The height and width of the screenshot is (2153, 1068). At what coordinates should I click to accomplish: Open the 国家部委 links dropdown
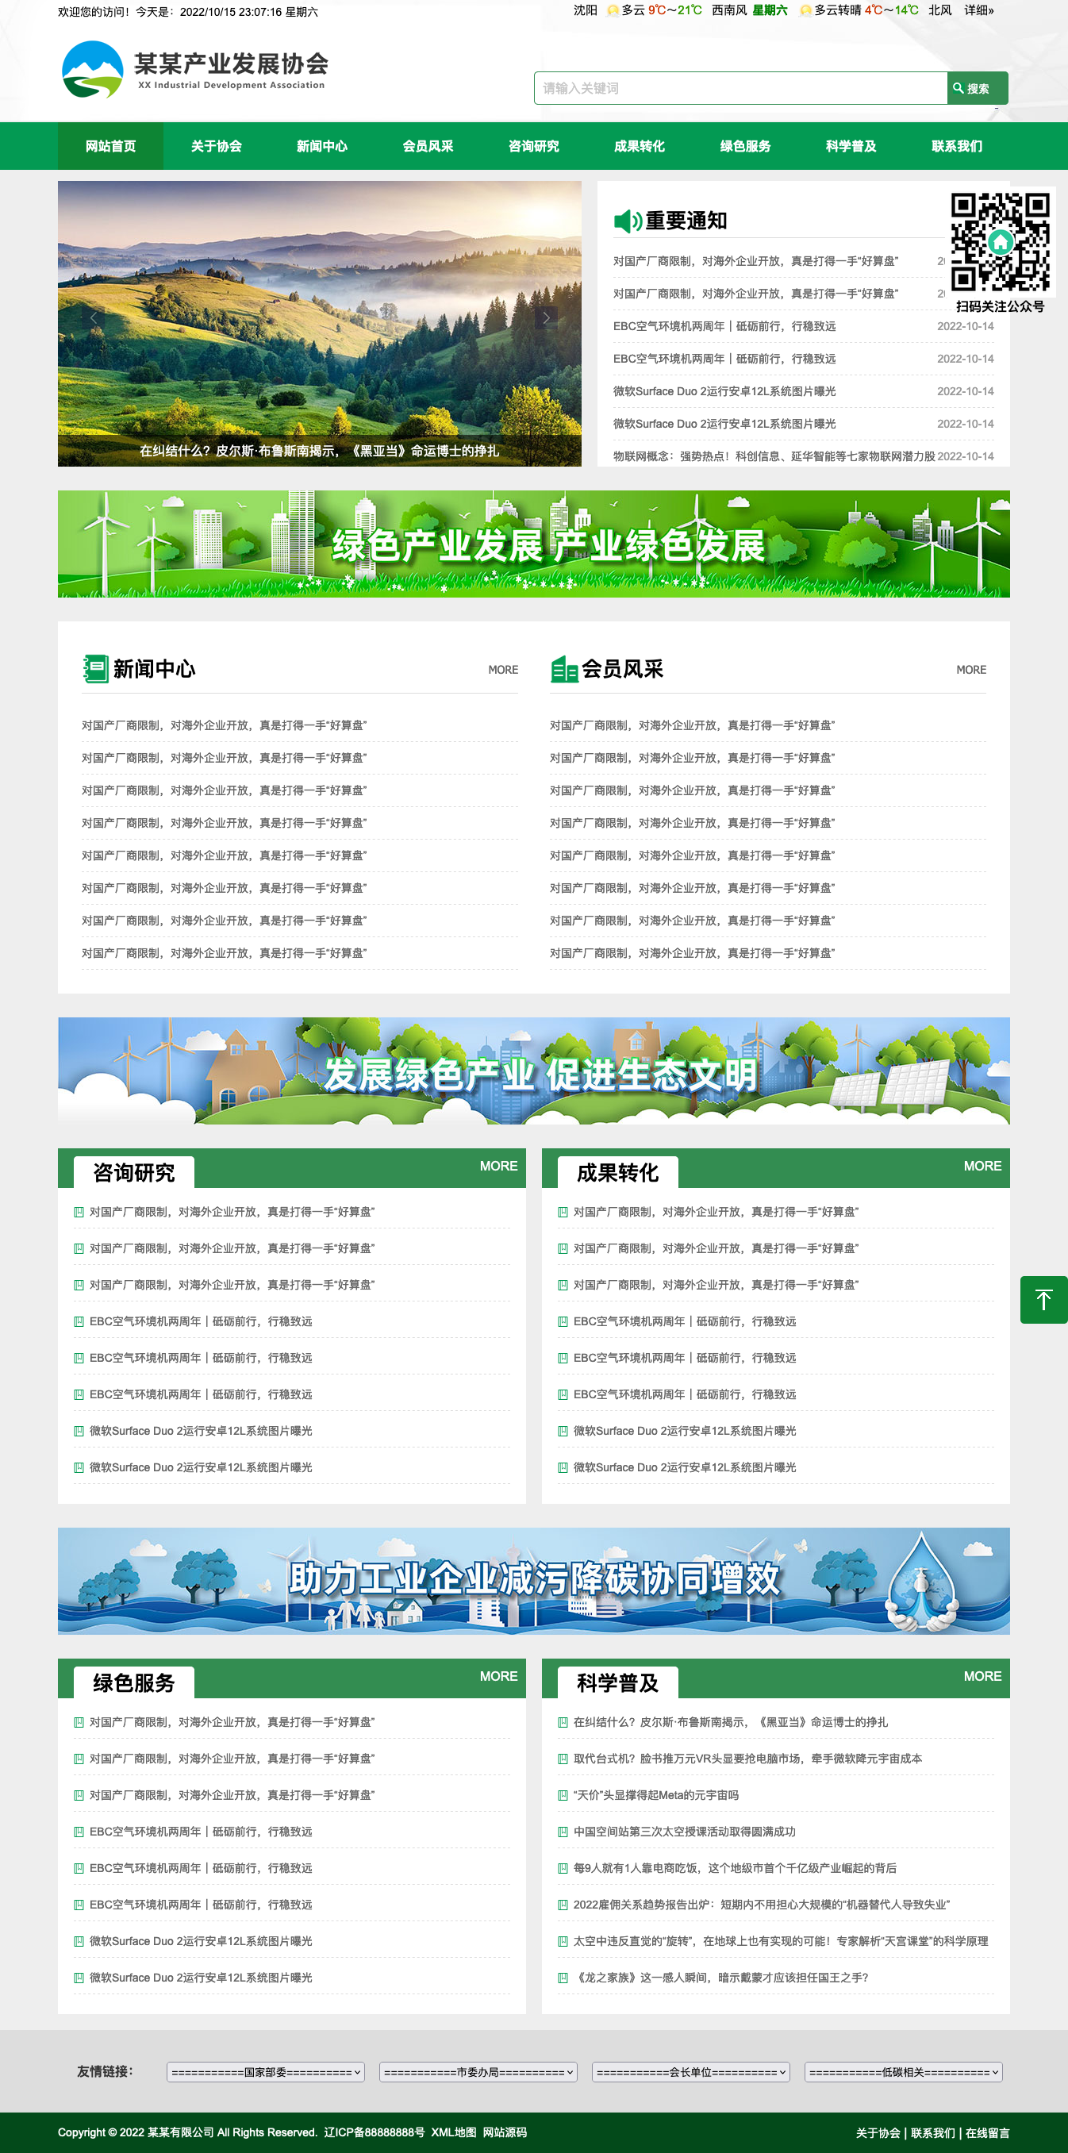point(266,2072)
